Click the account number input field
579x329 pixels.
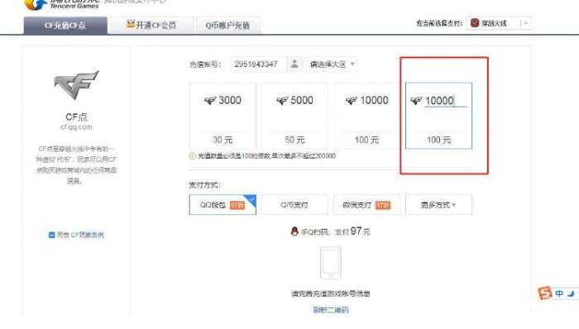pyautogui.click(x=257, y=64)
